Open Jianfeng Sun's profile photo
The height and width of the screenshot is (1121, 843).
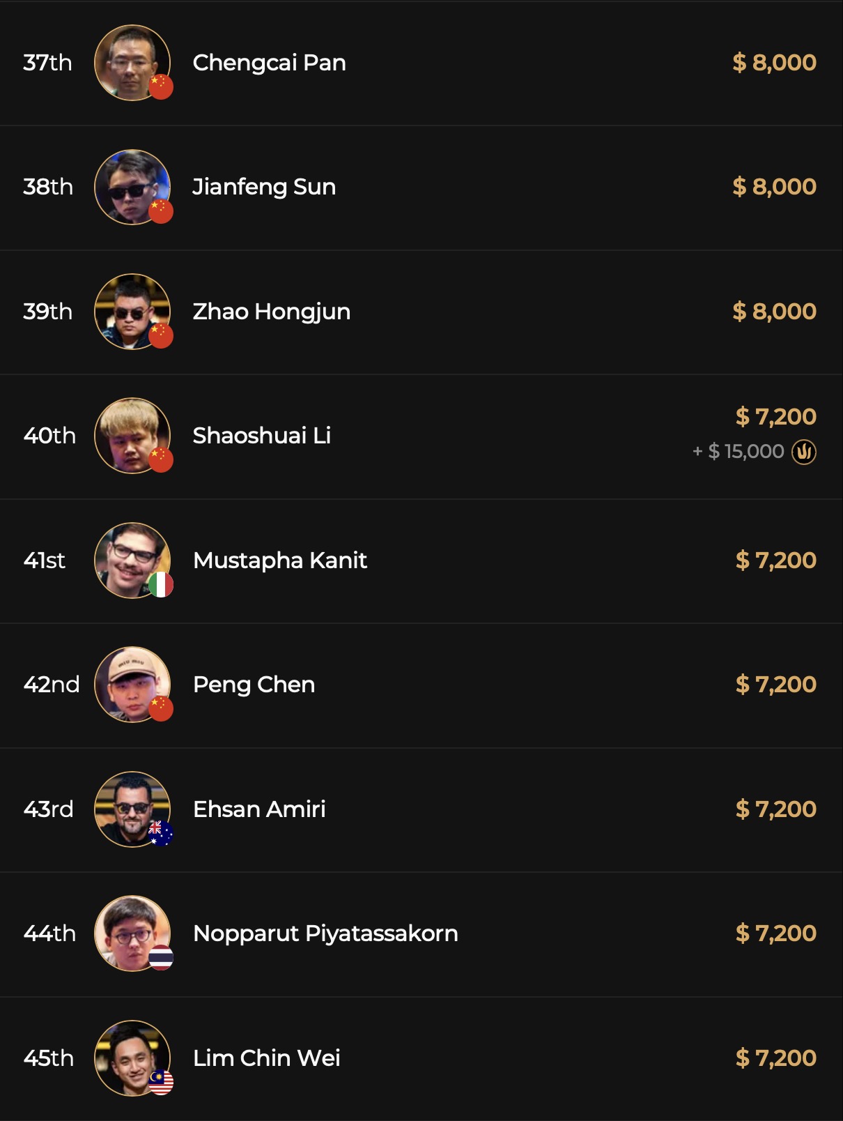tap(130, 185)
